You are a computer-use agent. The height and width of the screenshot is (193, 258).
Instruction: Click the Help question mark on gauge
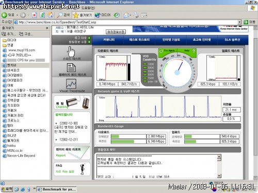pos(193,51)
